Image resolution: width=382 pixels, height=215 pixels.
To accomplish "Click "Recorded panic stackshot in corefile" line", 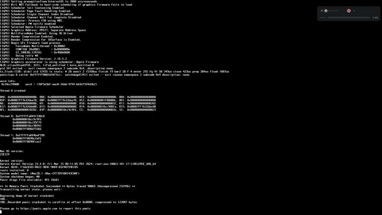I will coord(68,202).
